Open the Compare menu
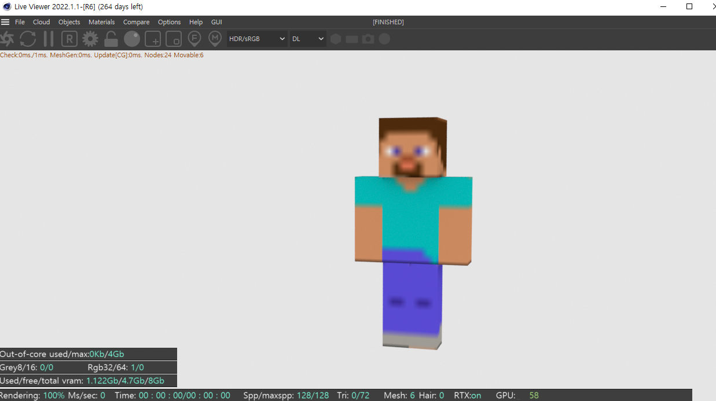The height and width of the screenshot is (401, 716). pos(137,22)
